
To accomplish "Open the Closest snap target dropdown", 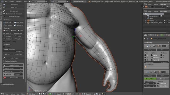I will tap(89, 94).
